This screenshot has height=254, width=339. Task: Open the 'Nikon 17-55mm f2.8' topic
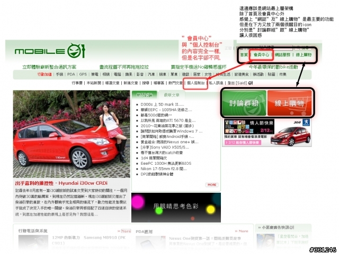click(164, 169)
